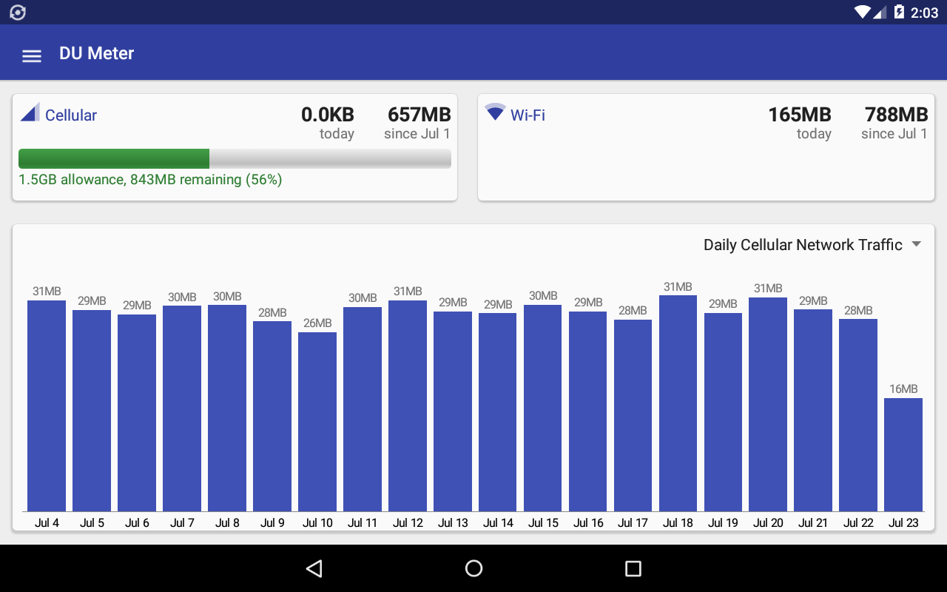Viewport: 947px width, 592px height.
Task: Click the dropdown arrow beside chart title
Action: click(x=917, y=245)
